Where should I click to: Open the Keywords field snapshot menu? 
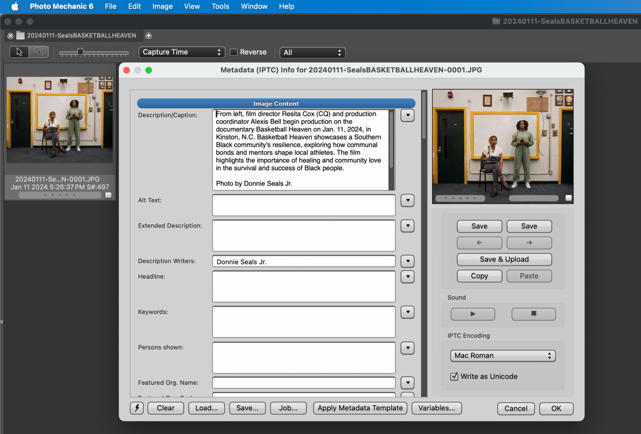407,312
